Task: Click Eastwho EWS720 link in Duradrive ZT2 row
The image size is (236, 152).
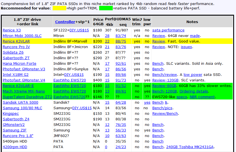Action: [69, 97]
